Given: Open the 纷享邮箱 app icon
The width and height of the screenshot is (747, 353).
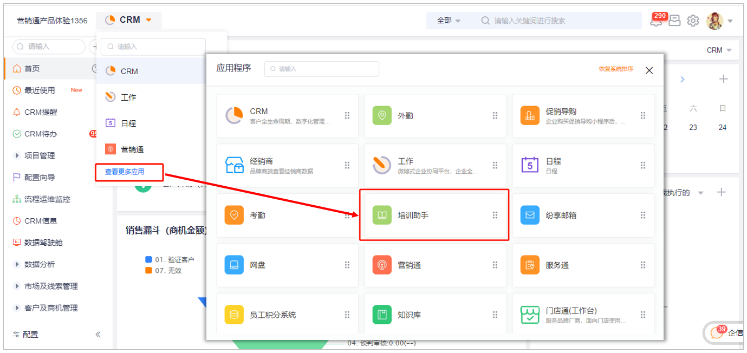Looking at the screenshot, I should click(x=530, y=215).
